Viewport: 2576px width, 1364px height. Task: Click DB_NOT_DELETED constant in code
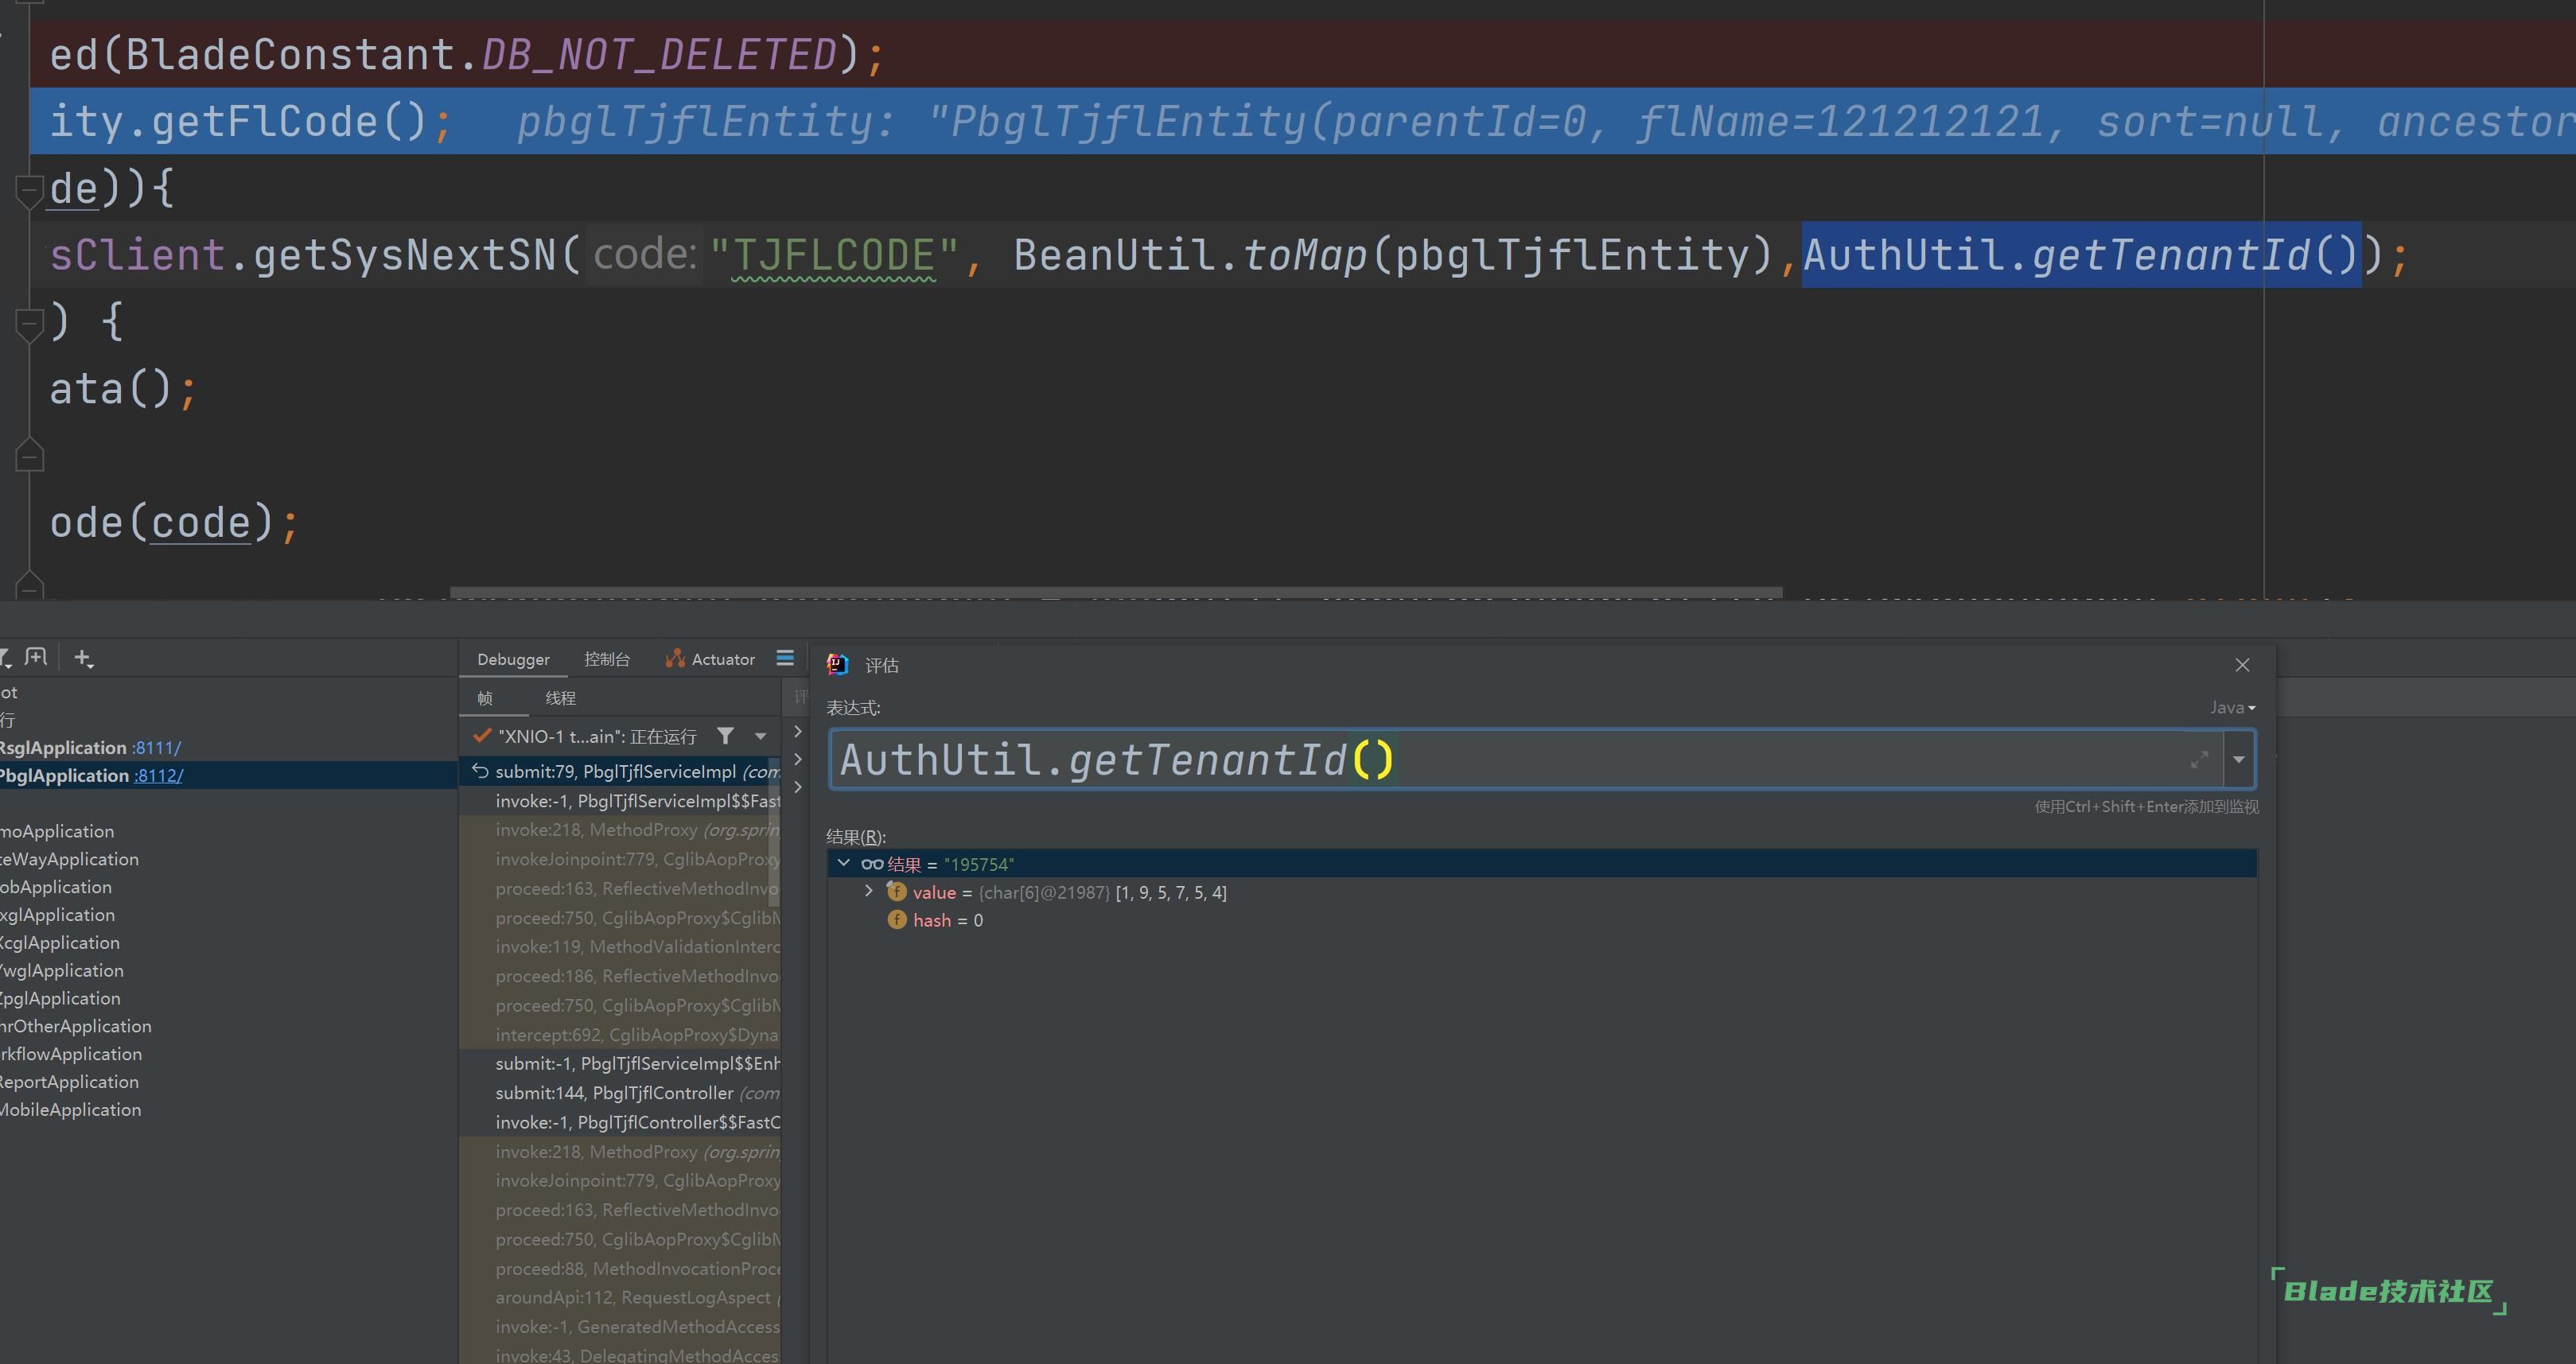pos(659,54)
